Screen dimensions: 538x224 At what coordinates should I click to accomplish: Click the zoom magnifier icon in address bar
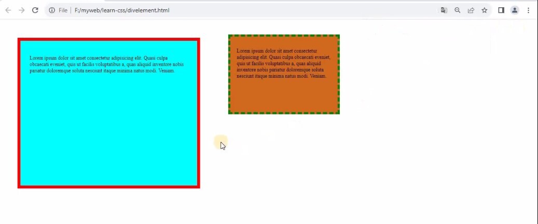(x=458, y=10)
